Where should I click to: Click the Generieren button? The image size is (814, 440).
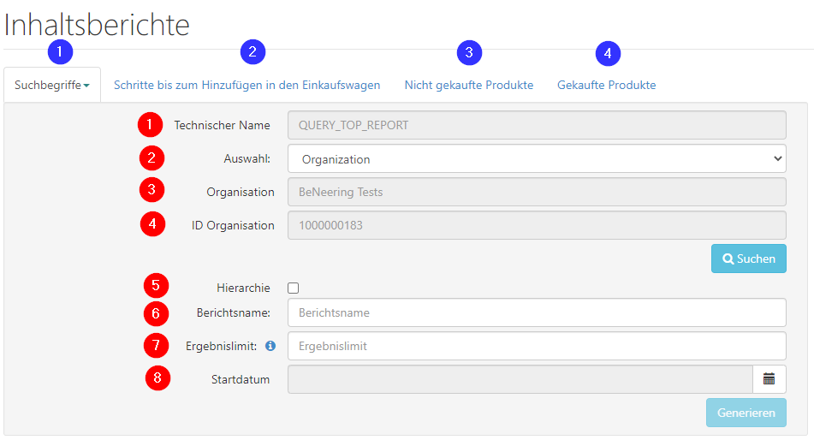tap(746, 413)
